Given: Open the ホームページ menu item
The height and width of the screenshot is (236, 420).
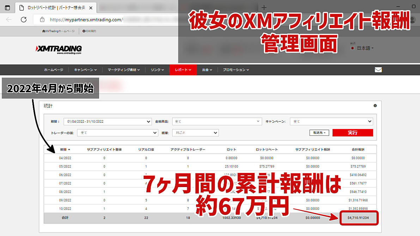Looking at the screenshot, I should [54, 70].
